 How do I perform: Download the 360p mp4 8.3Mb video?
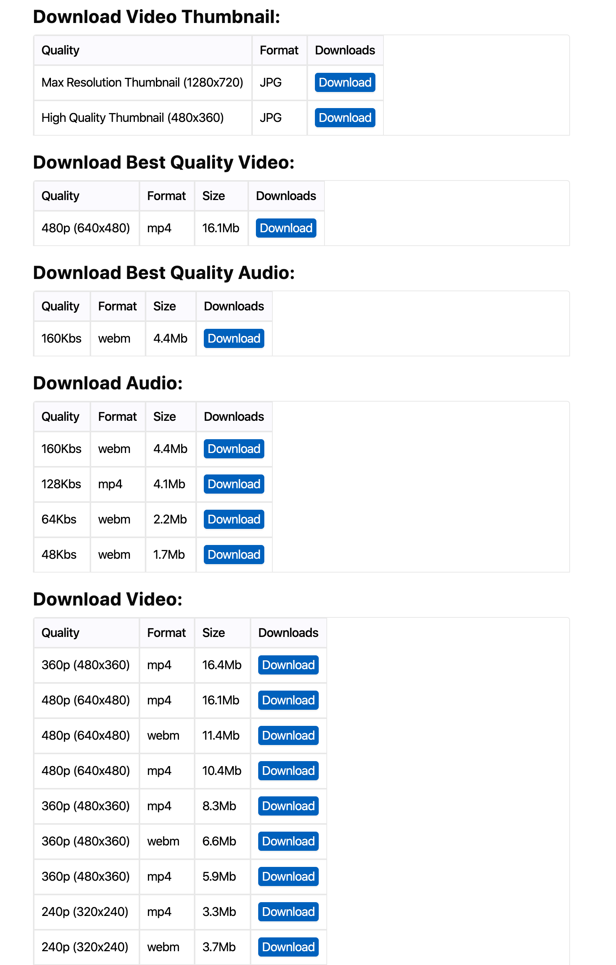pyautogui.click(x=288, y=806)
